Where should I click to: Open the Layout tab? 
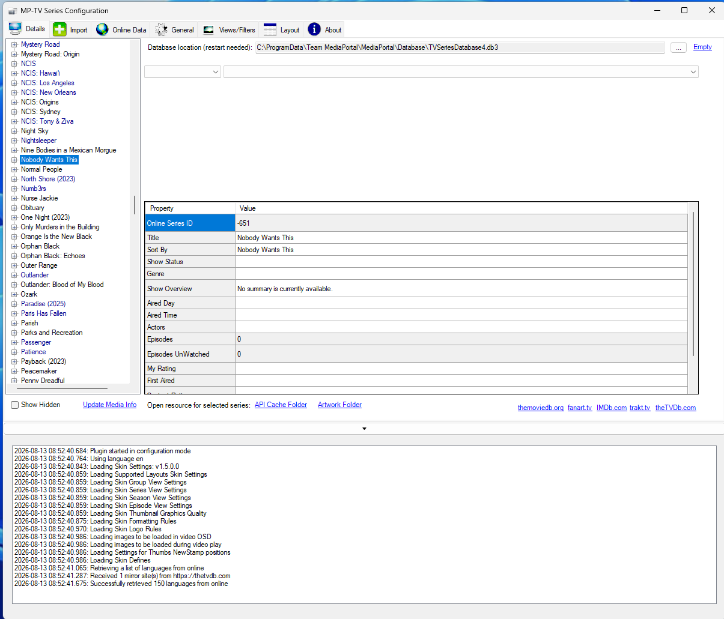tap(282, 29)
